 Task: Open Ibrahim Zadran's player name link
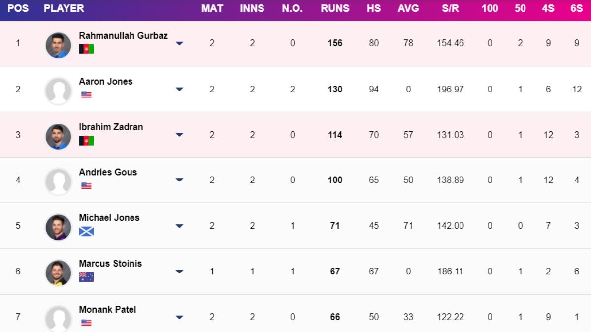(111, 127)
